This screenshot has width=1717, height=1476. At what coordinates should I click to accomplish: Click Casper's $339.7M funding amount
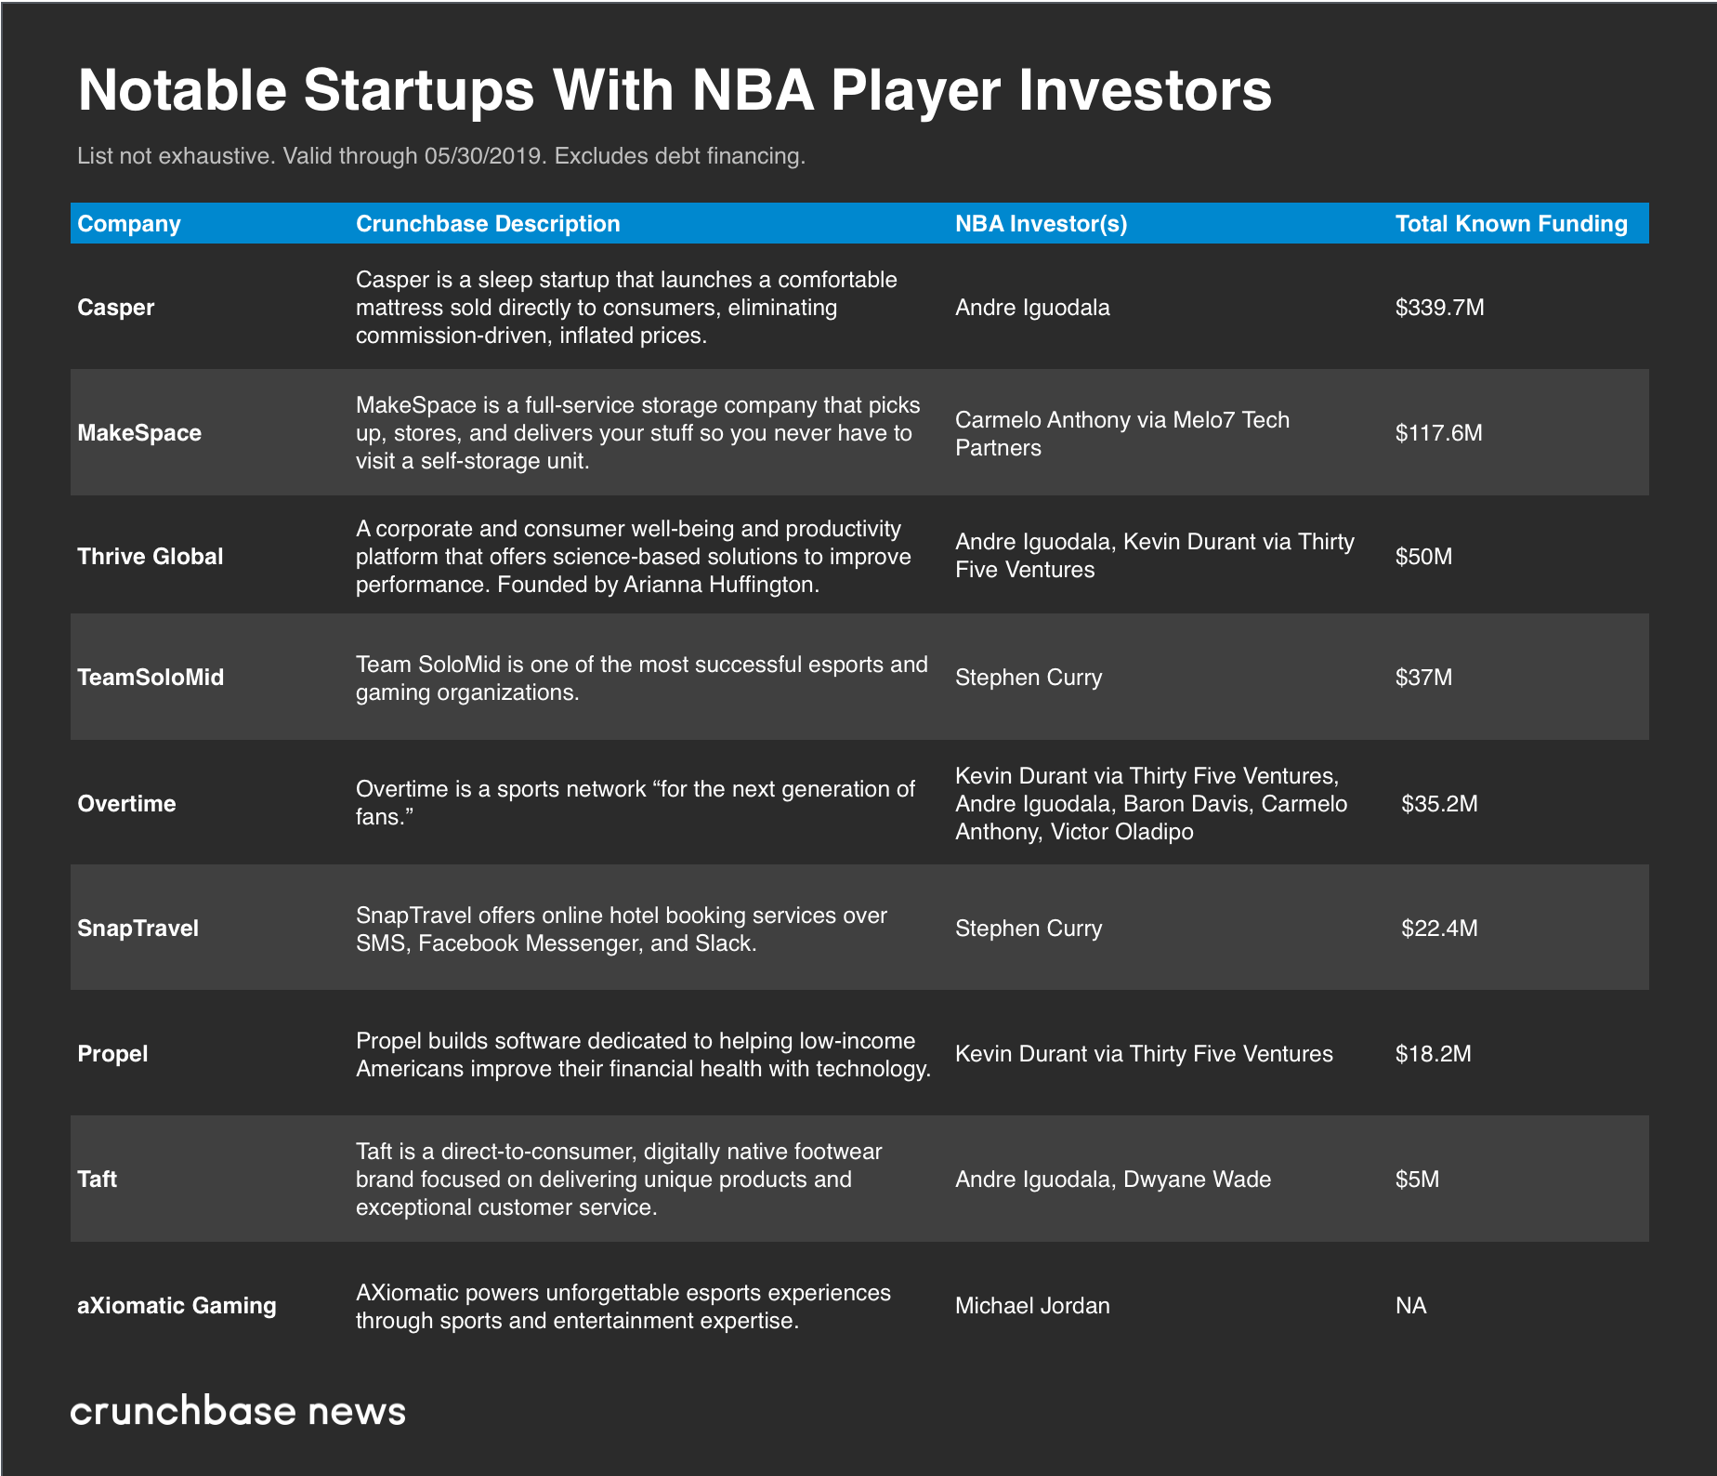pos(1439,308)
